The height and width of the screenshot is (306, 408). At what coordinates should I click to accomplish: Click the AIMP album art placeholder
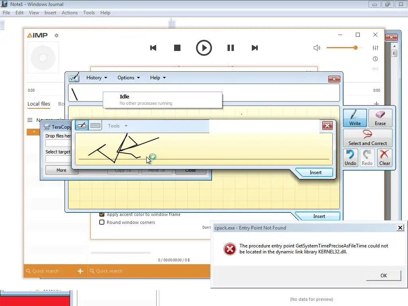pos(43,57)
